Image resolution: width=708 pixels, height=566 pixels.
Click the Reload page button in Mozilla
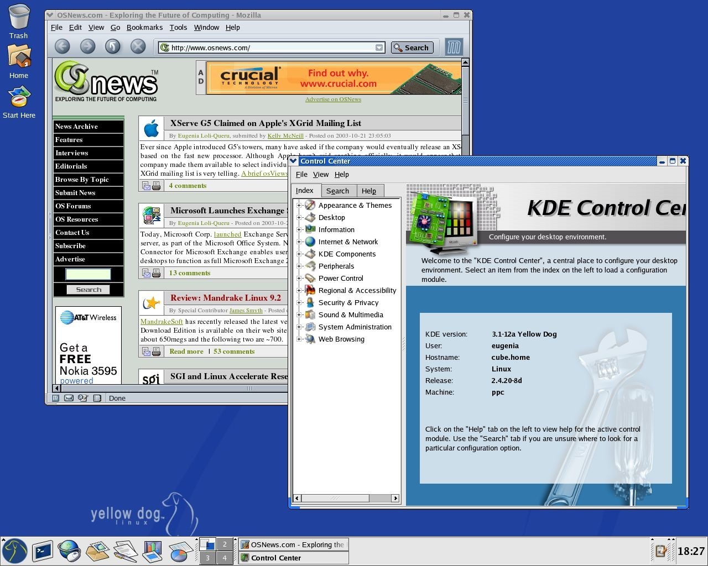click(x=113, y=47)
